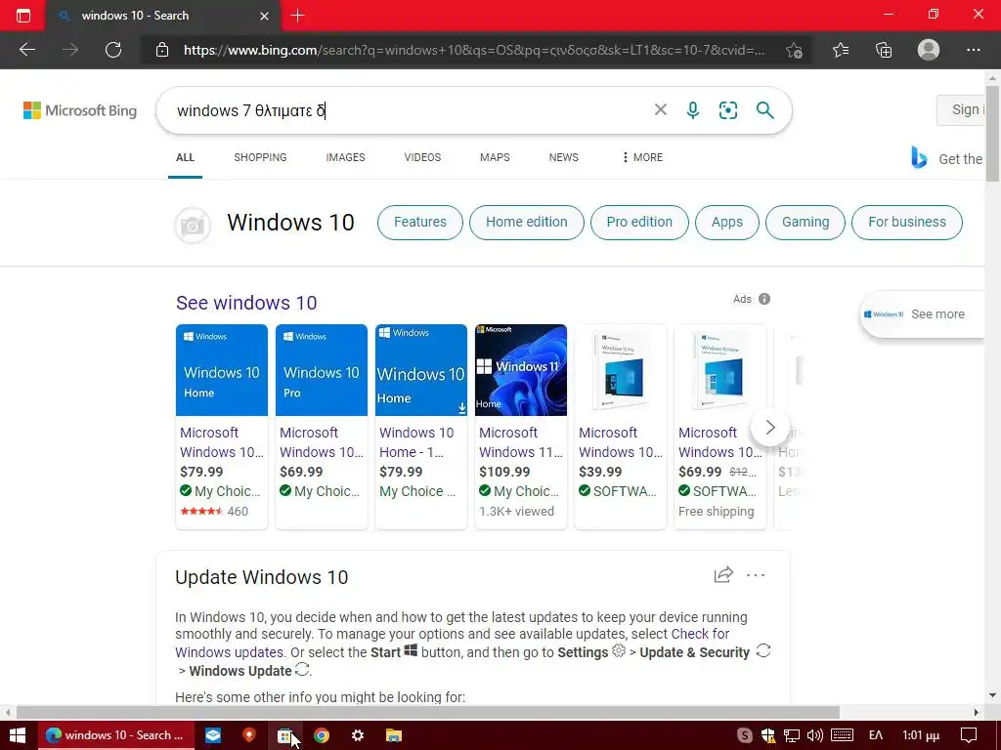
Task: Open the Bing chat icon
Action: pos(919,157)
